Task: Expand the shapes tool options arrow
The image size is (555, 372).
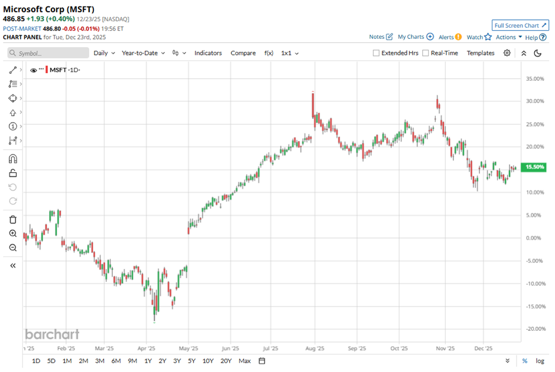Action: 21,98
